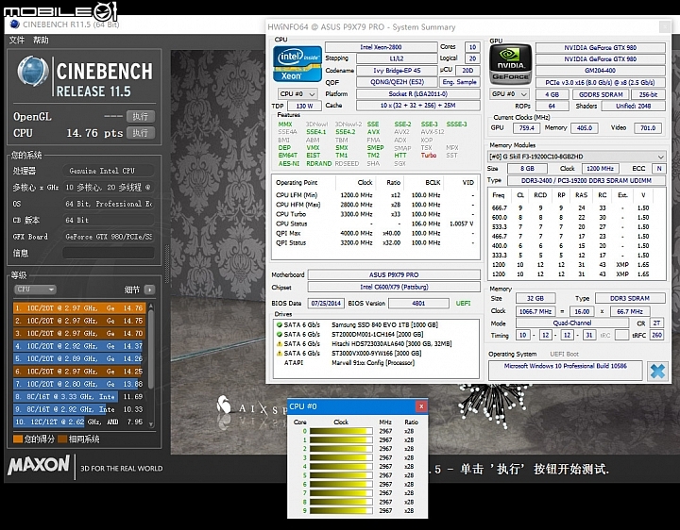Viewport: 680px width, 530px height.
Task: Click the PCIe v3.0 x16 link field
Action: click(x=601, y=82)
